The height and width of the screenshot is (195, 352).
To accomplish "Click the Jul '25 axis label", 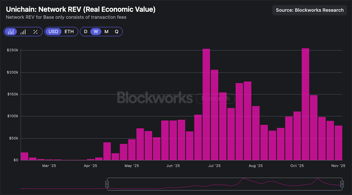I will (x=214, y=166).
